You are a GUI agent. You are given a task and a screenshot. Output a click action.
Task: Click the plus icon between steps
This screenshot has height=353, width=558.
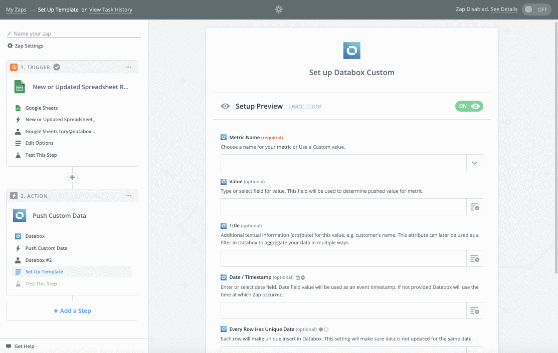pos(72,177)
